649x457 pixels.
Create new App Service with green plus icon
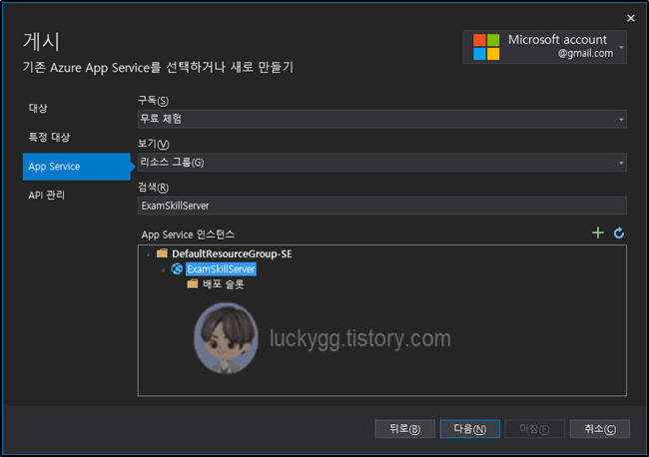[x=598, y=232]
